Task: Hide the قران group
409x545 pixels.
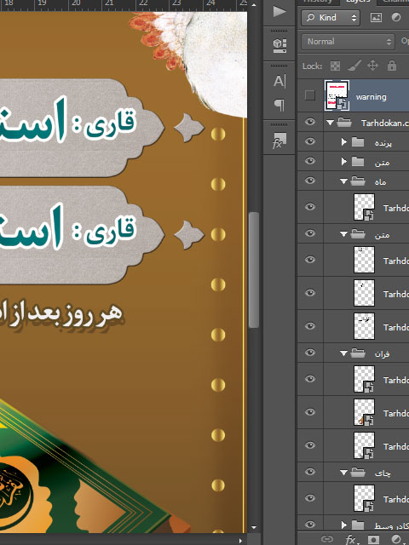Action: [310, 353]
